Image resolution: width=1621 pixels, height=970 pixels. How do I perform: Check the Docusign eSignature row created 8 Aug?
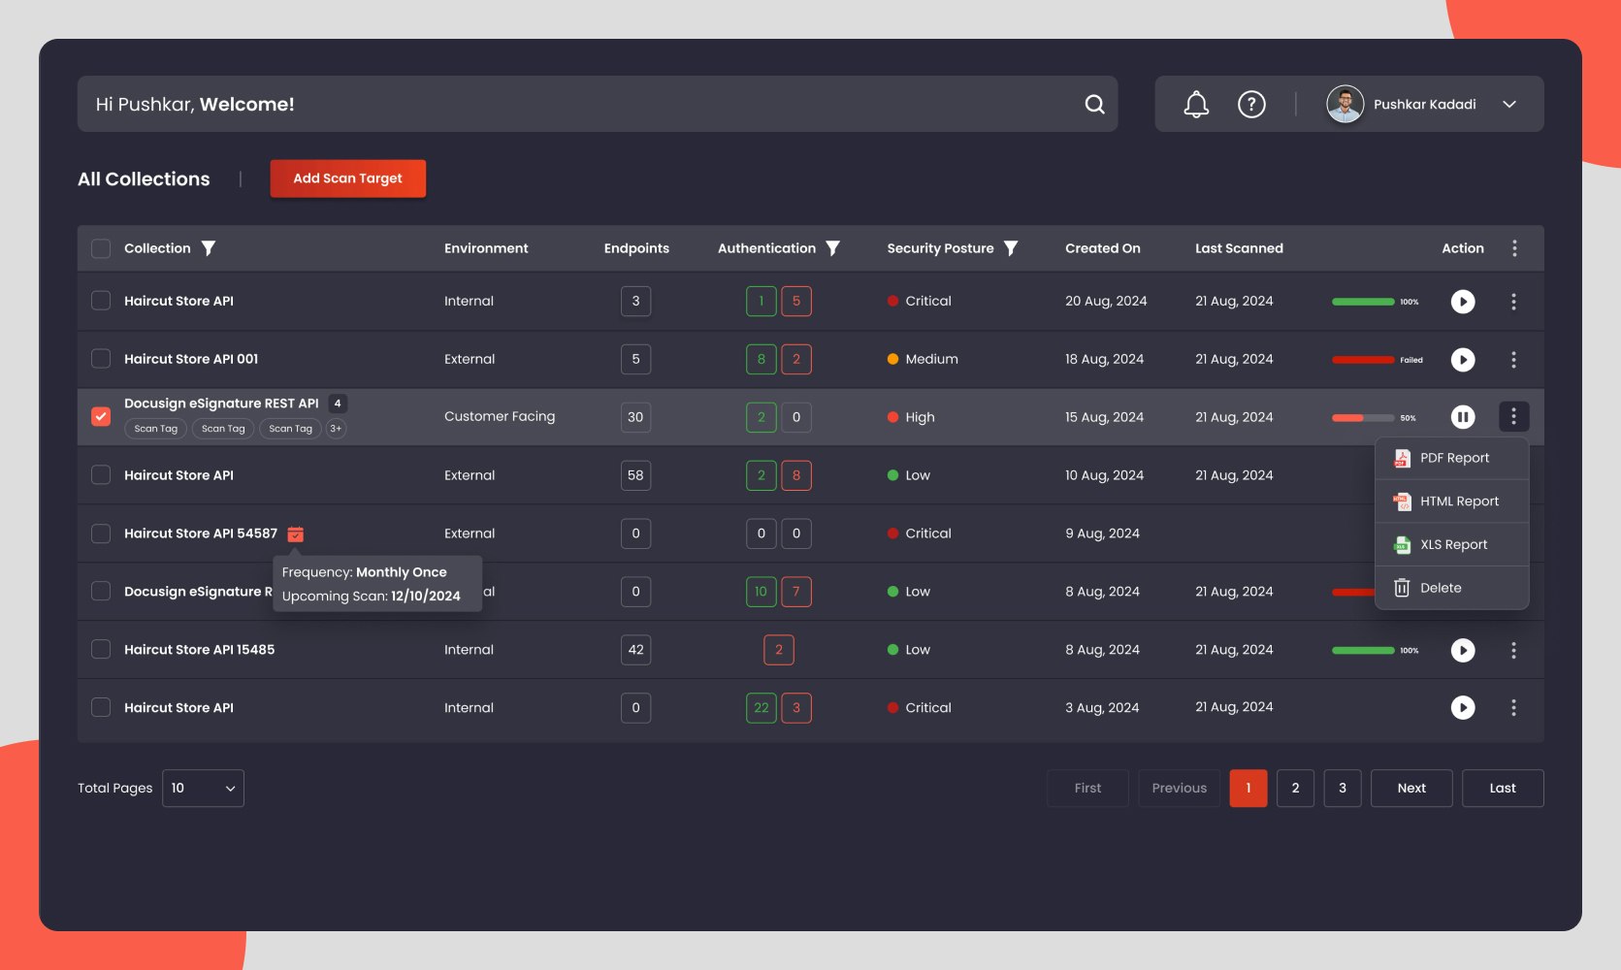101,591
